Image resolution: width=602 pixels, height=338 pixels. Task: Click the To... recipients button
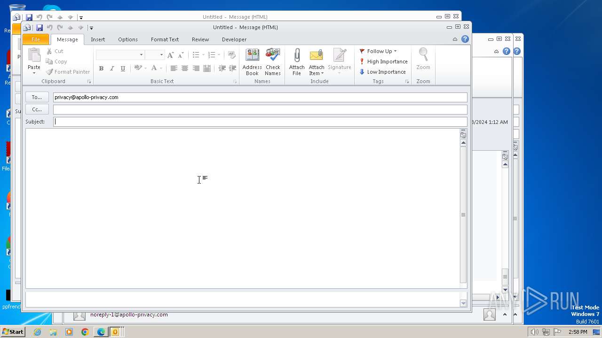37,97
